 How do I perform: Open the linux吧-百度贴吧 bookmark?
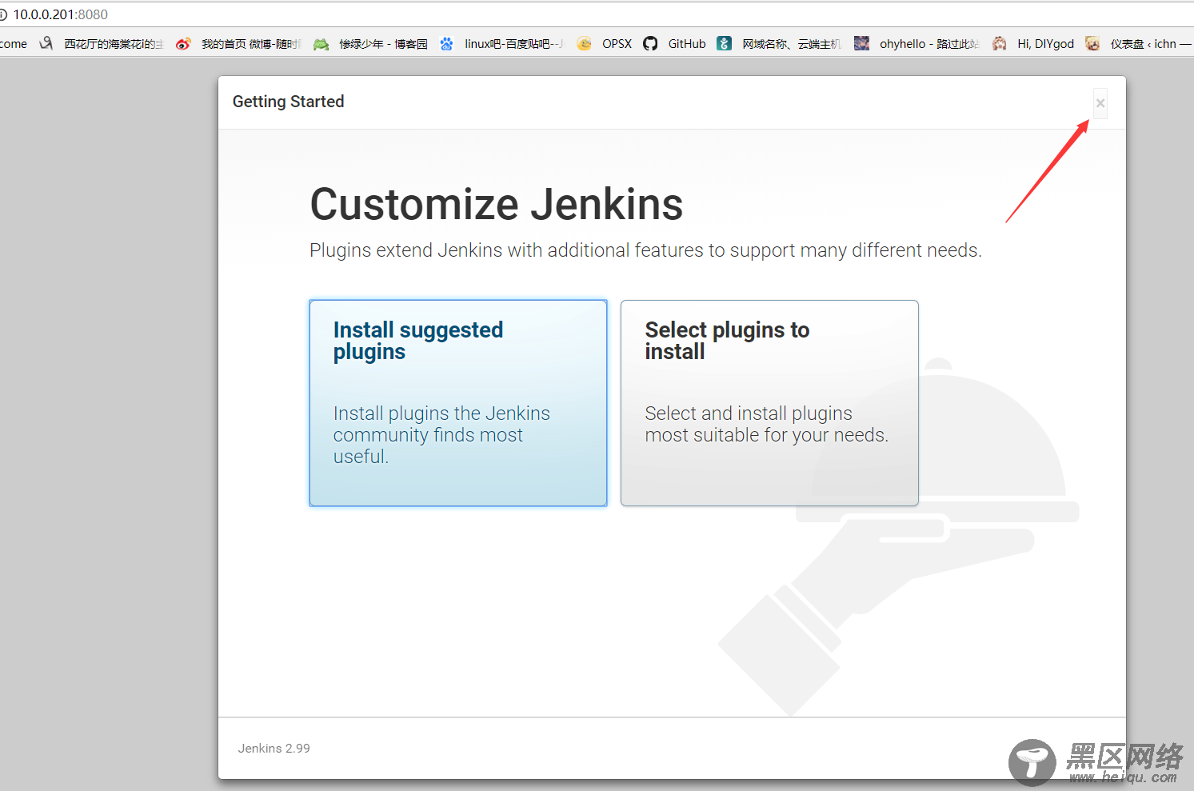pyautogui.click(x=501, y=44)
